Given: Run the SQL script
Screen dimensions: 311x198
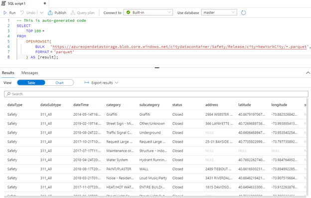Looking at the screenshot, I should 9,12.
